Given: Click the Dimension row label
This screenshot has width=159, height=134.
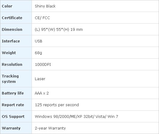Looking at the screenshot, I should 12,29.
